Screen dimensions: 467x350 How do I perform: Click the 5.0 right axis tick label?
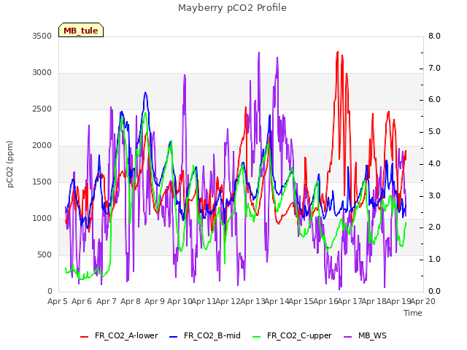coord(435,132)
